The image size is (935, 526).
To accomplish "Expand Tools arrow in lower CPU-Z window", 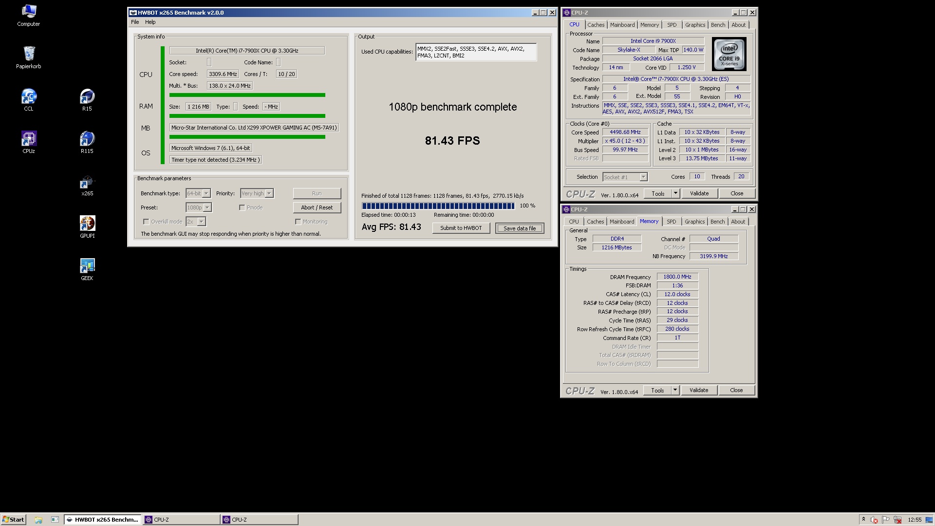I will pyautogui.click(x=675, y=390).
